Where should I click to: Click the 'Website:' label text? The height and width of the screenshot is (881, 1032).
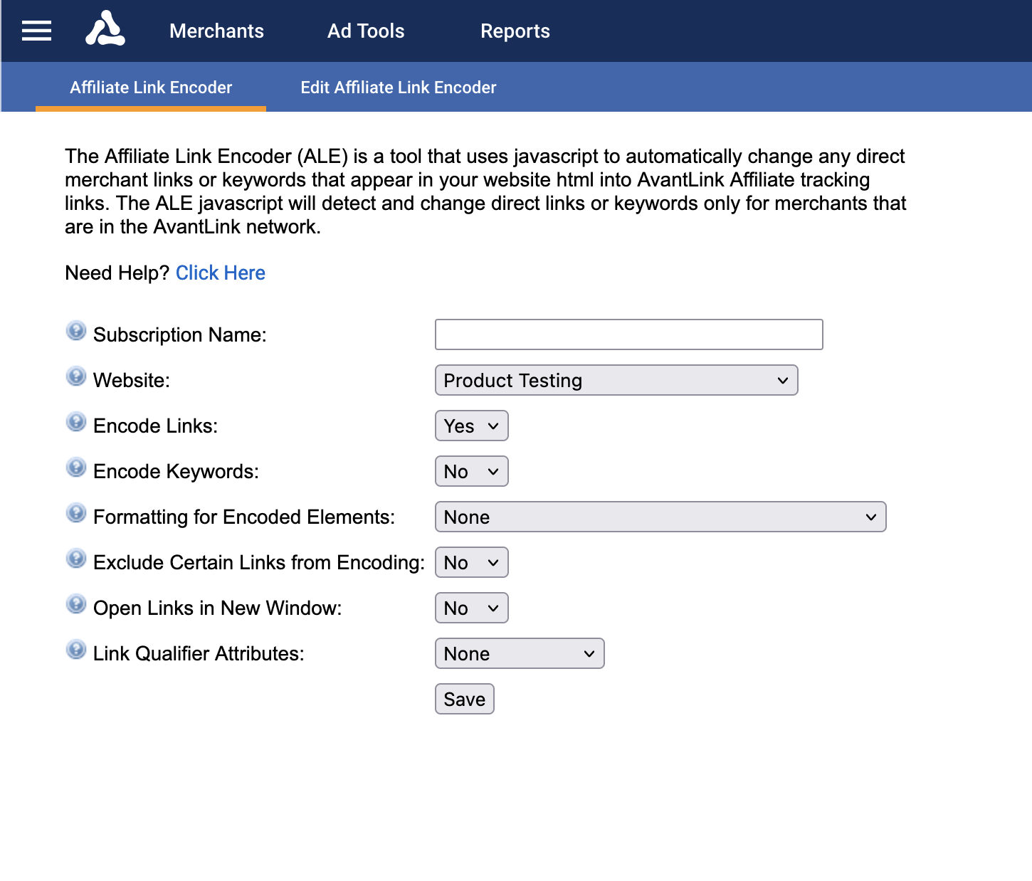tap(132, 381)
